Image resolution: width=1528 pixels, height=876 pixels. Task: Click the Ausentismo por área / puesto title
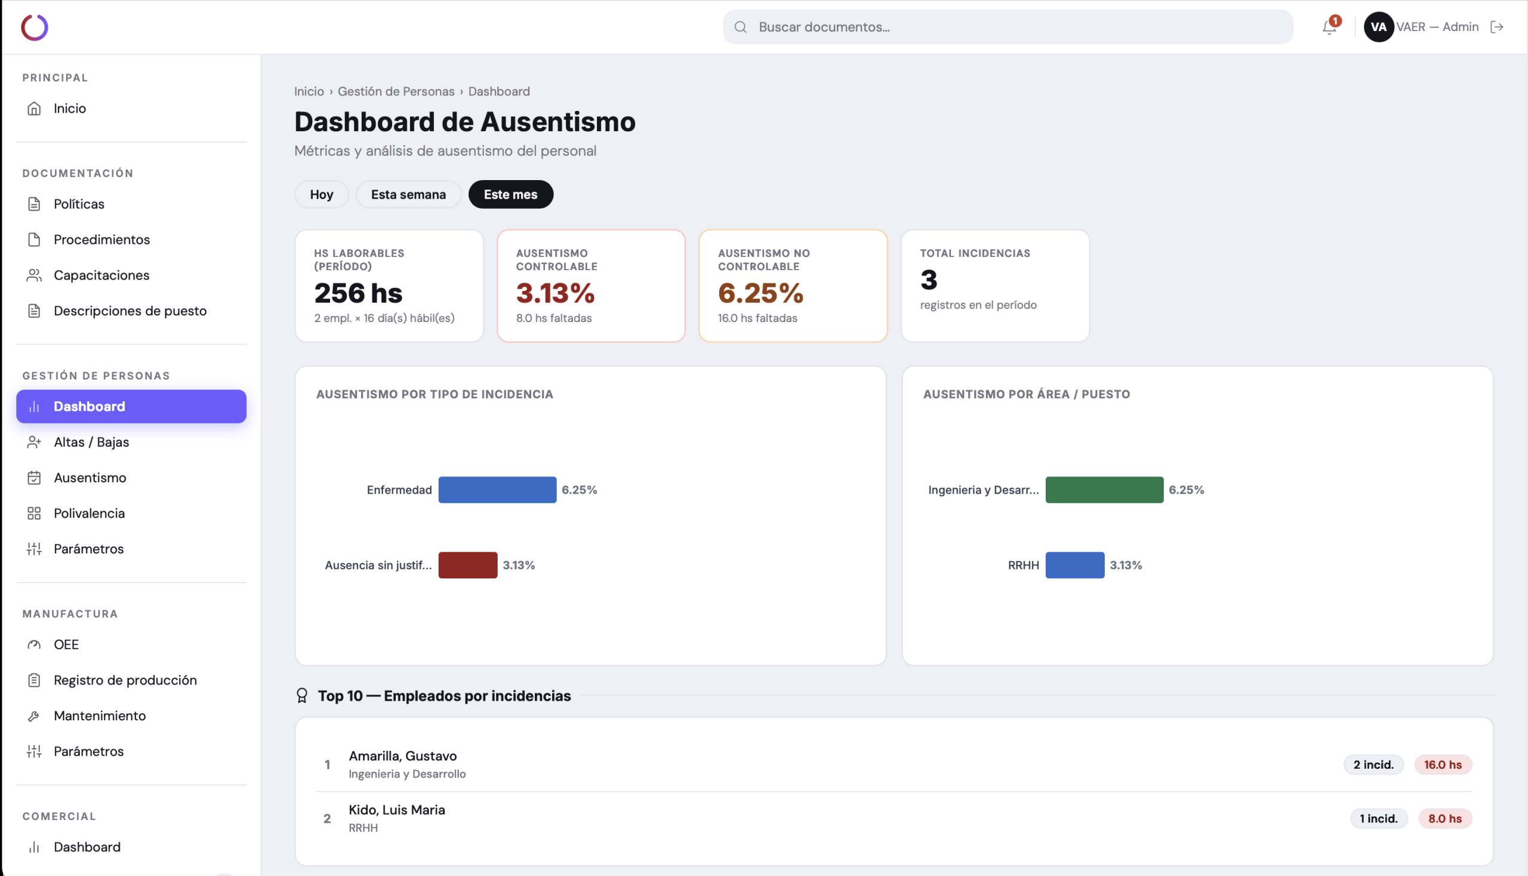tap(1027, 394)
